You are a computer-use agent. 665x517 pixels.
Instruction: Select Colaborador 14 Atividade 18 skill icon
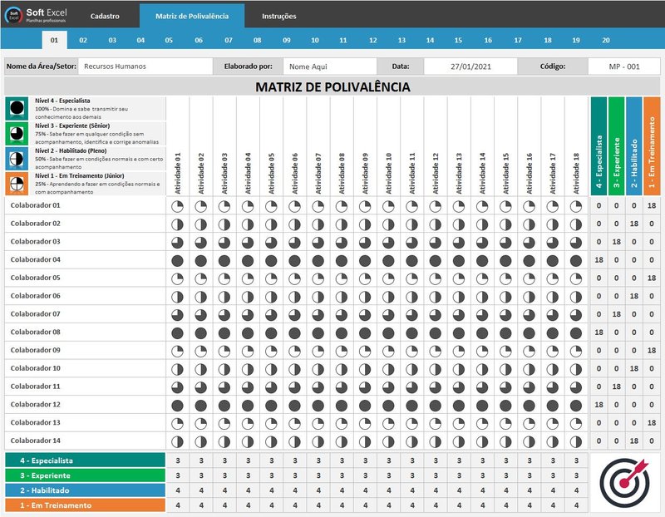(576, 442)
